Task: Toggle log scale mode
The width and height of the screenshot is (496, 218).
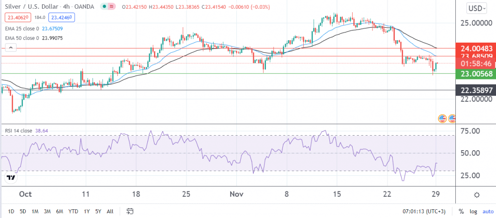Action: click(473, 211)
